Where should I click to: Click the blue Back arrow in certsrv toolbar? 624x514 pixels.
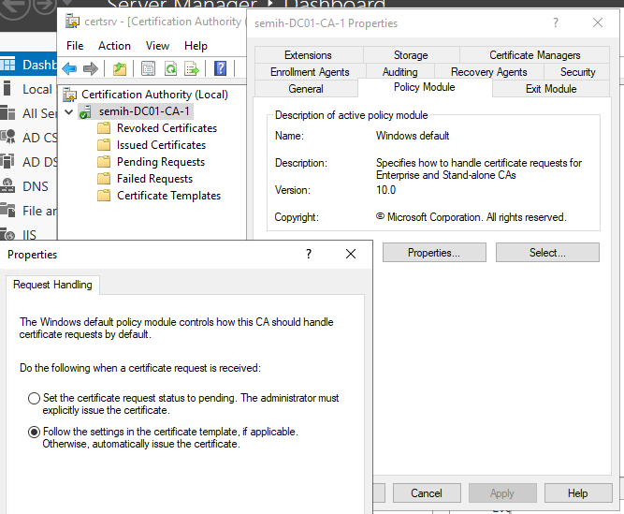coord(69,68)
